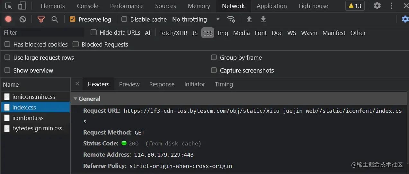Screen dimensions: 409x174
Task: Enable Use large request rows
Action: coord(7,57)
